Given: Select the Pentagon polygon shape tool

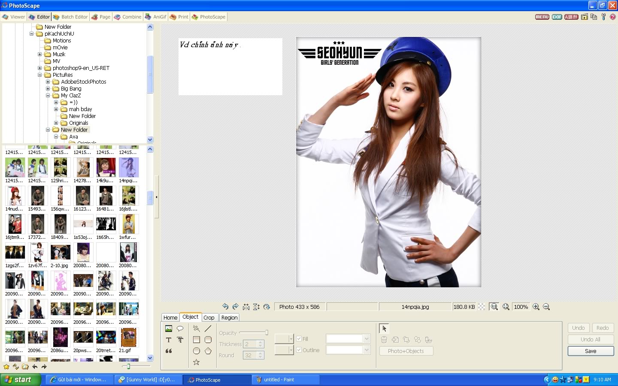Looking at the screenshot, I should 208,351.
